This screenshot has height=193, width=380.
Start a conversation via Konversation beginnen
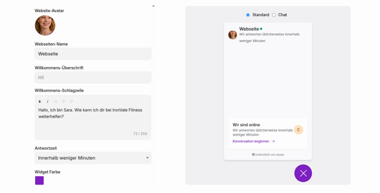pyautogui.click(x=251, y=141)
